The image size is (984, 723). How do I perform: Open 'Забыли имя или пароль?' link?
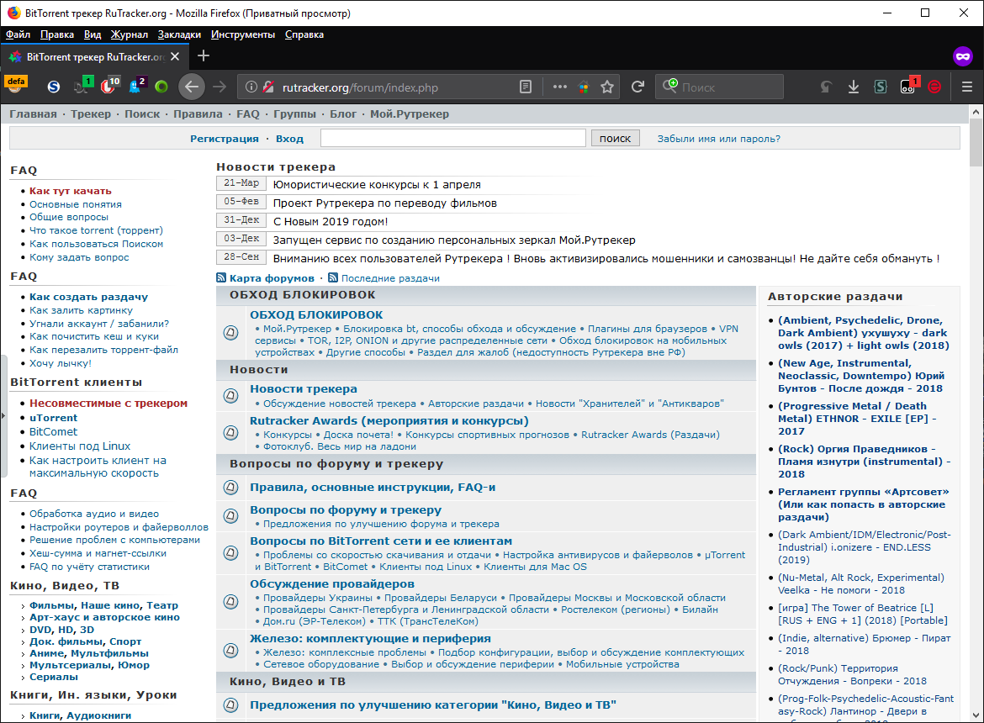pyautogui.click(x=718, y=139)
